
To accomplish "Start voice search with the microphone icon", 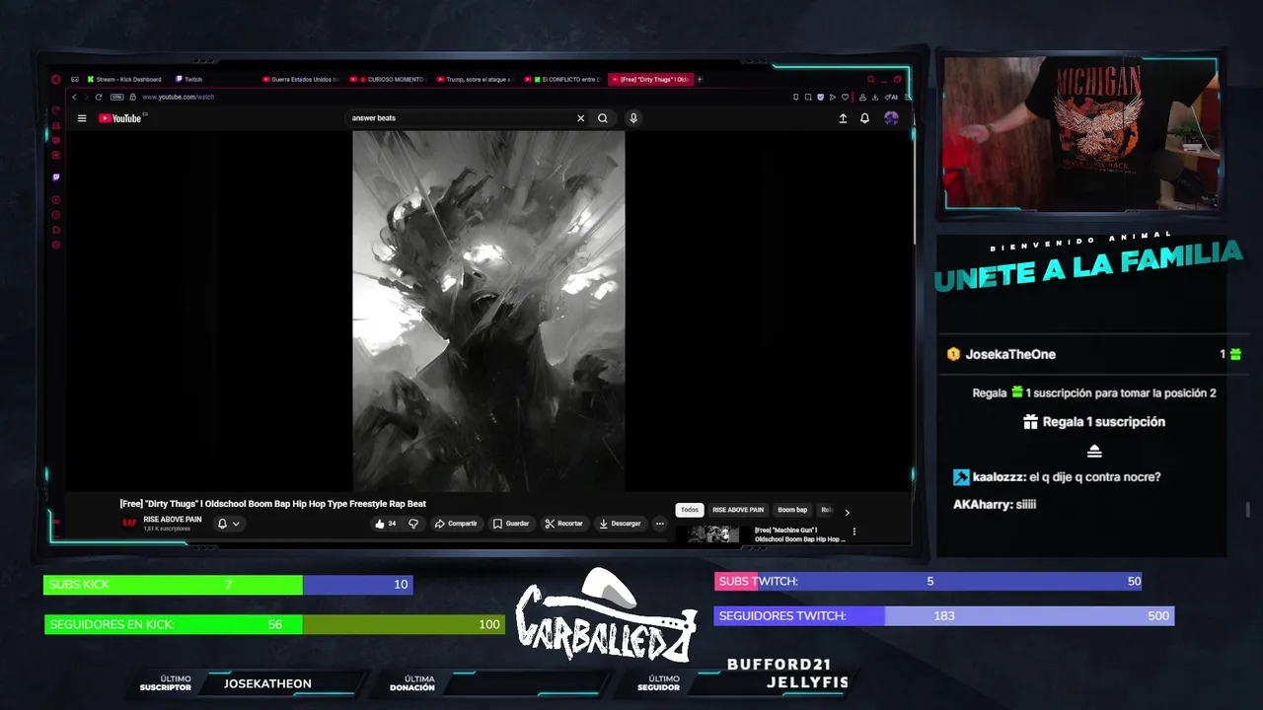I will click(x=633, y=118).
